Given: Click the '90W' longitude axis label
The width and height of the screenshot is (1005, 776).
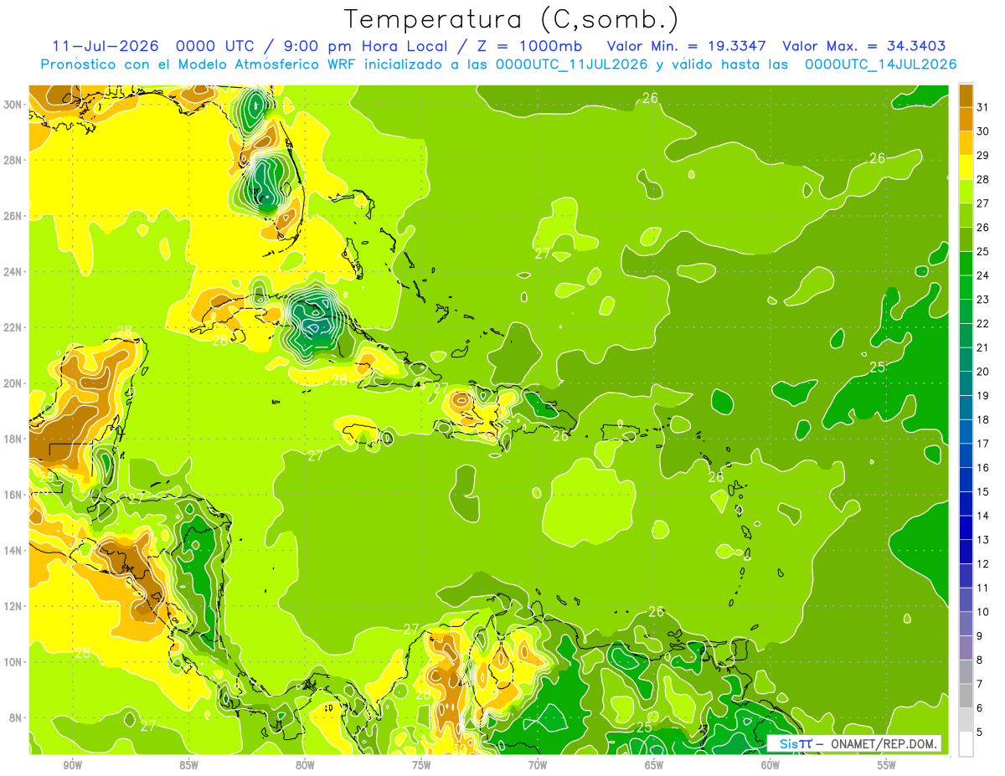Looking at the screenshot, I should click(73, 765).
